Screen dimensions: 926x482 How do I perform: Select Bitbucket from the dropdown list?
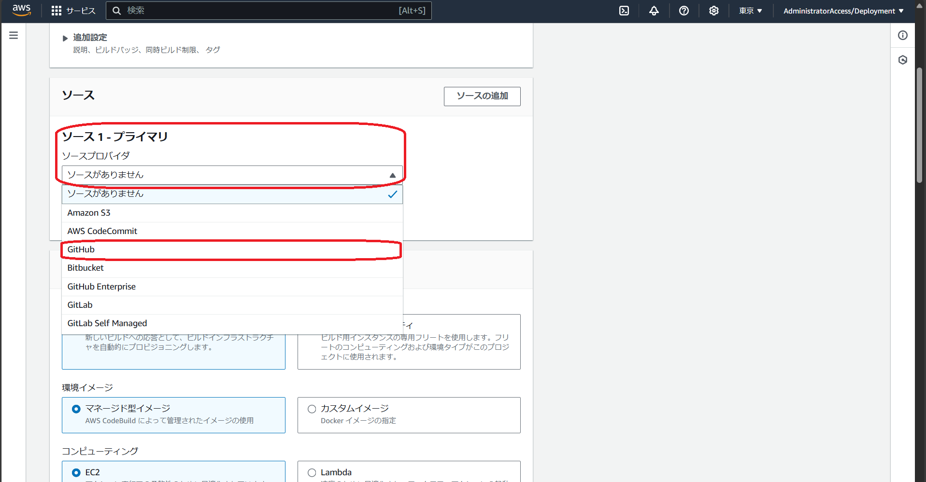pyautogui.click(x=232, y=268)
